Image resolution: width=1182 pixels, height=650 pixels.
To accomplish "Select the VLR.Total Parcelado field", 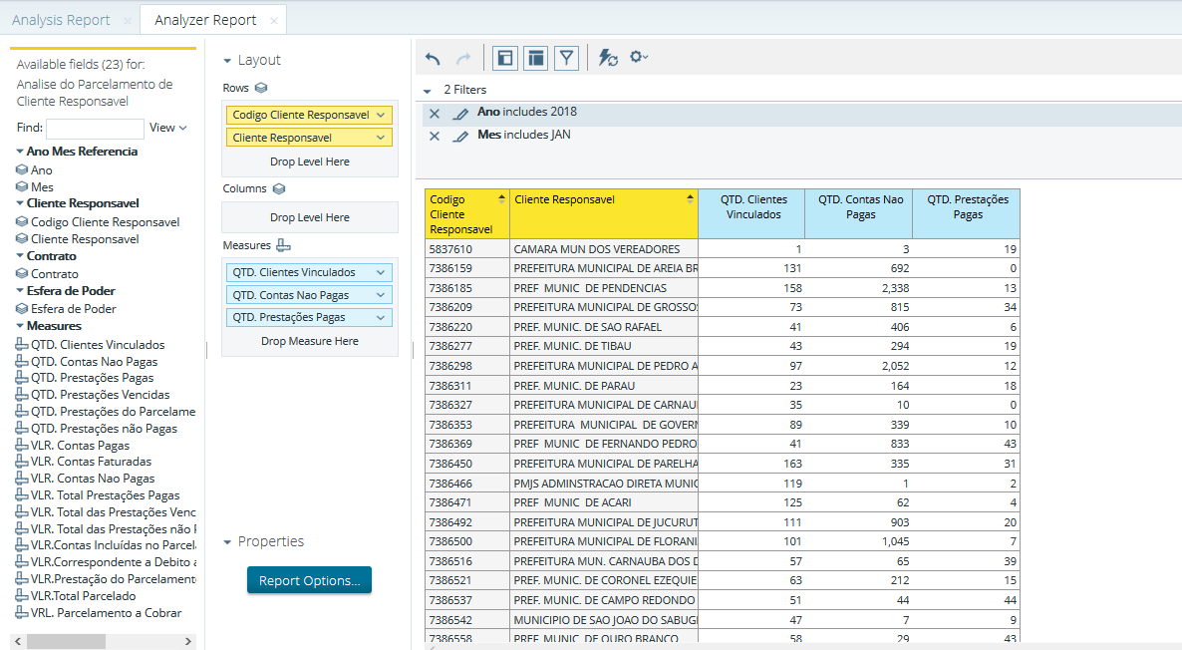I will 83,596.
